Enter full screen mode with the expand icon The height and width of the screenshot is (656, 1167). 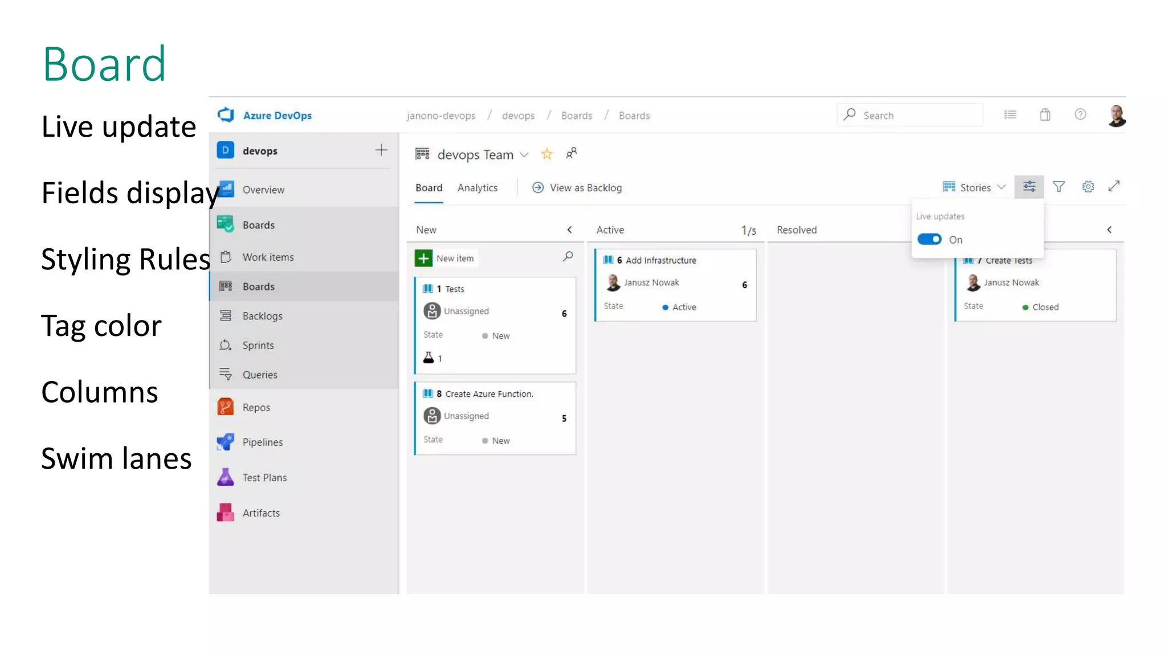click(1114, 186)
